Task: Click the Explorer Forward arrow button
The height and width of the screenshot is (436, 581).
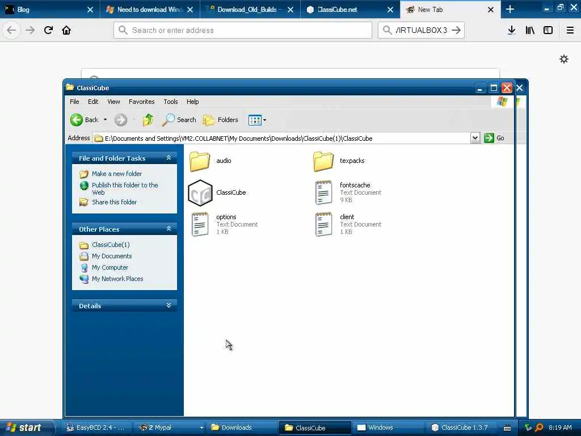Action: pyautogui.click(x=120, y=120)
